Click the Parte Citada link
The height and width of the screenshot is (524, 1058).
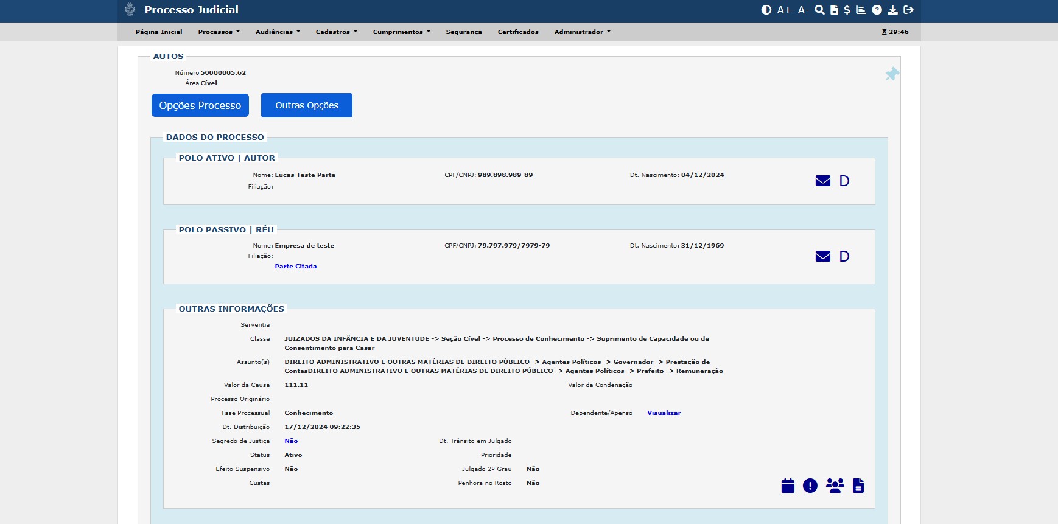296,266
